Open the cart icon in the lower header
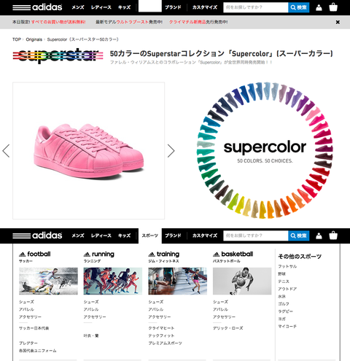The image size is (350, 361). (333, 236)
